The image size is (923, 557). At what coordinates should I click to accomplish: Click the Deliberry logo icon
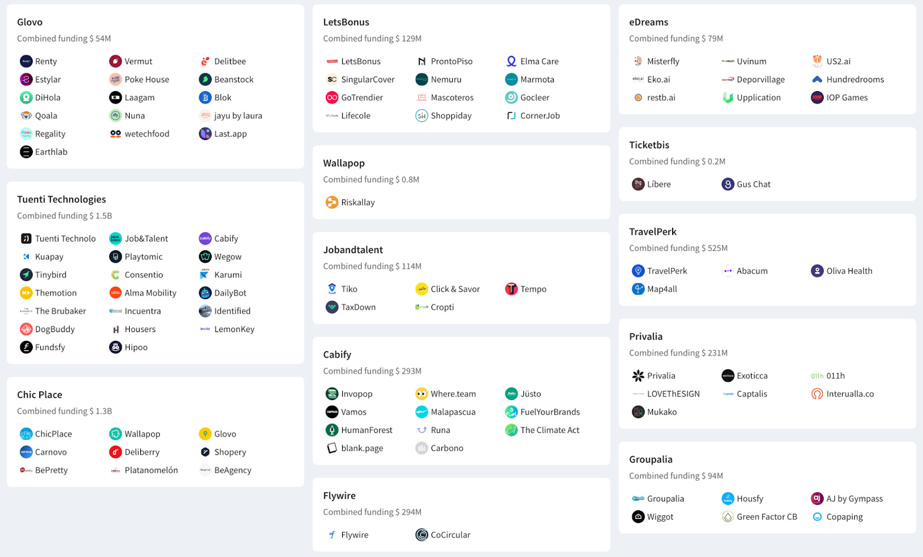pyautogui.click(x=115, y=452)
